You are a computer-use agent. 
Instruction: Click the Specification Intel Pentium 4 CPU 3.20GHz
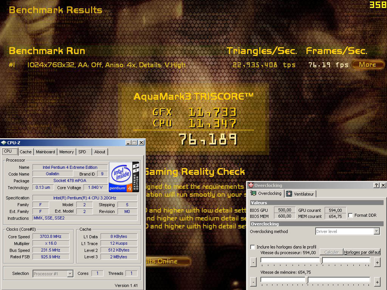click(85, 198)
